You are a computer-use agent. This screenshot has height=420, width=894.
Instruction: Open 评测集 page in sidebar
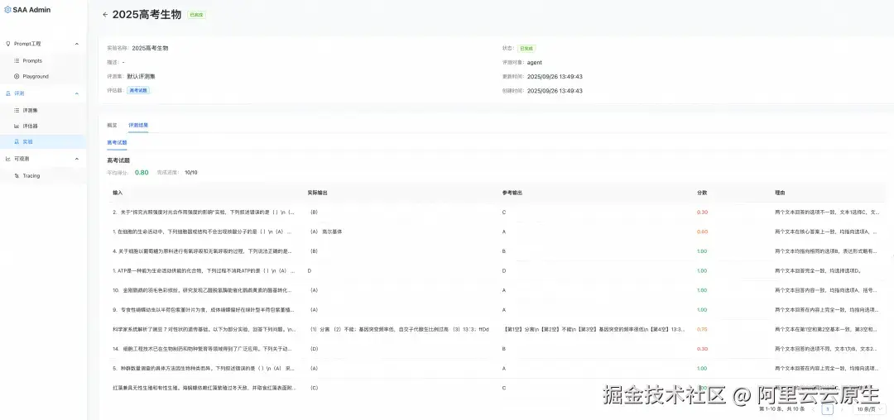point(43,111)
